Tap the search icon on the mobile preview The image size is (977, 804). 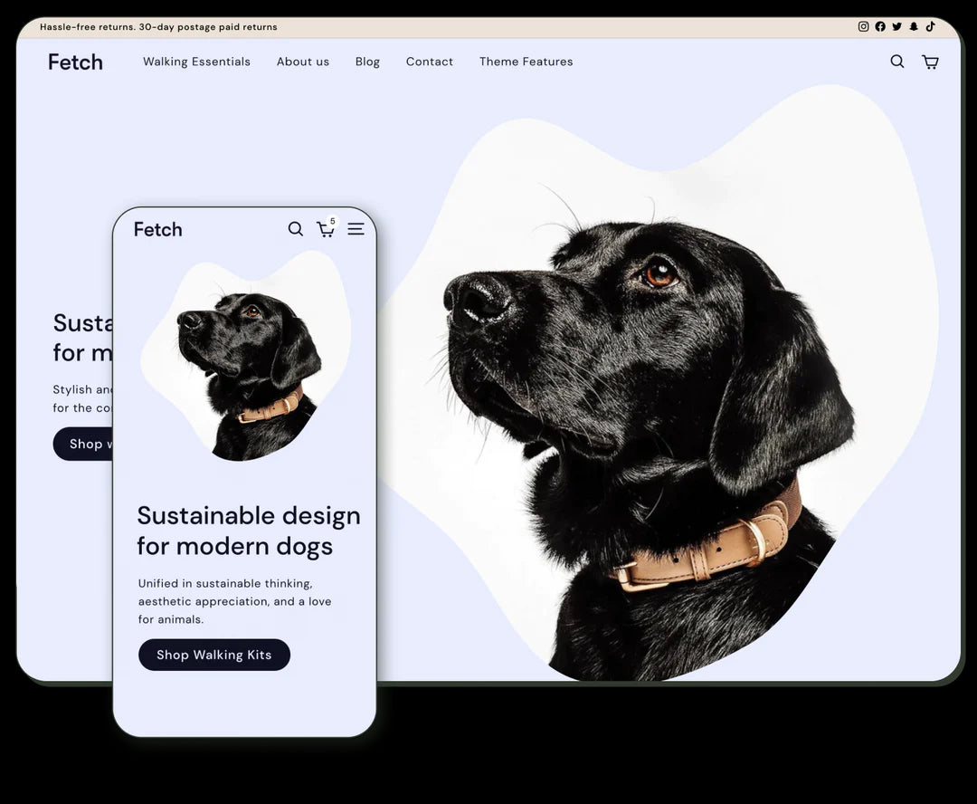click(x=296, y=229)
